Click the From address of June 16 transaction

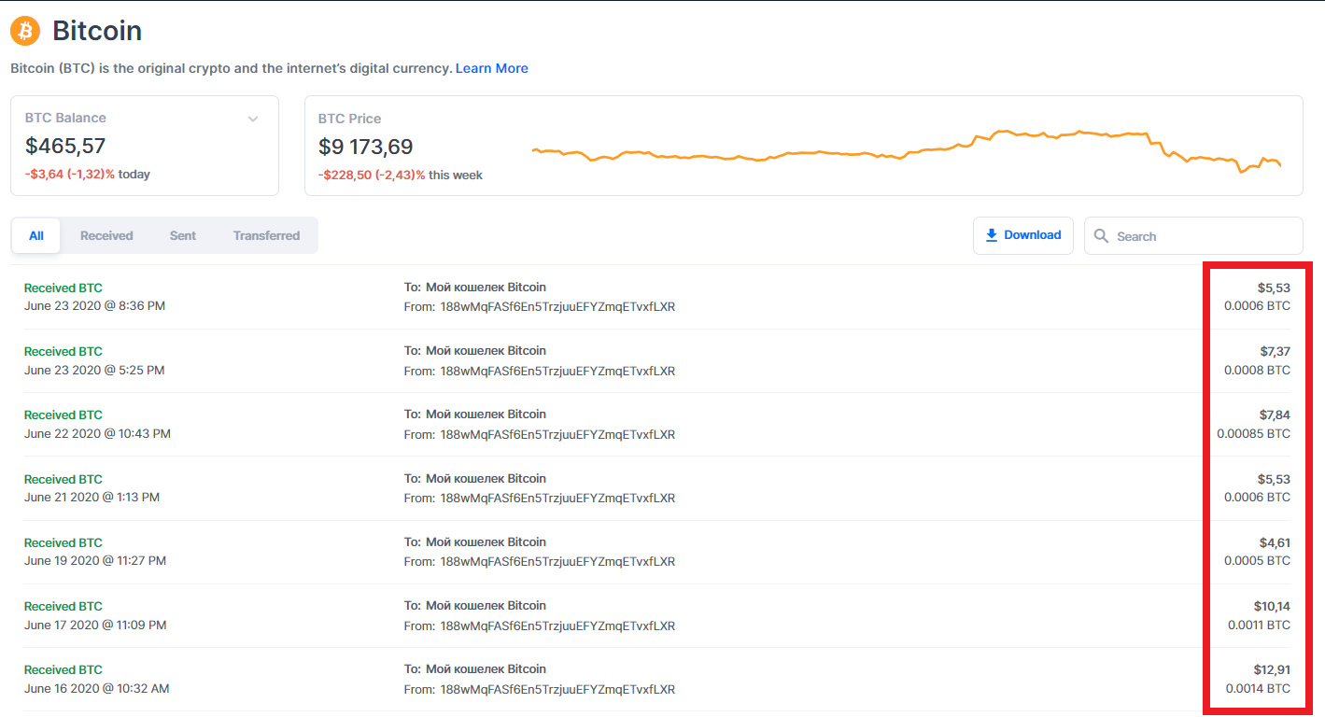click(557, 690)
